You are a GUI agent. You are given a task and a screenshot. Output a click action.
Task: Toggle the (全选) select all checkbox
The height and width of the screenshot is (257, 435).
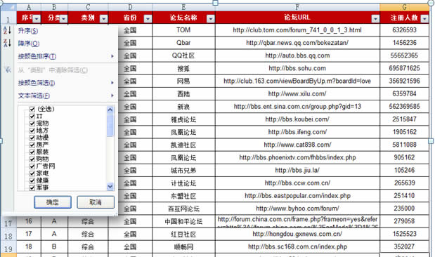pyautogui.click(x=32, y=109)
